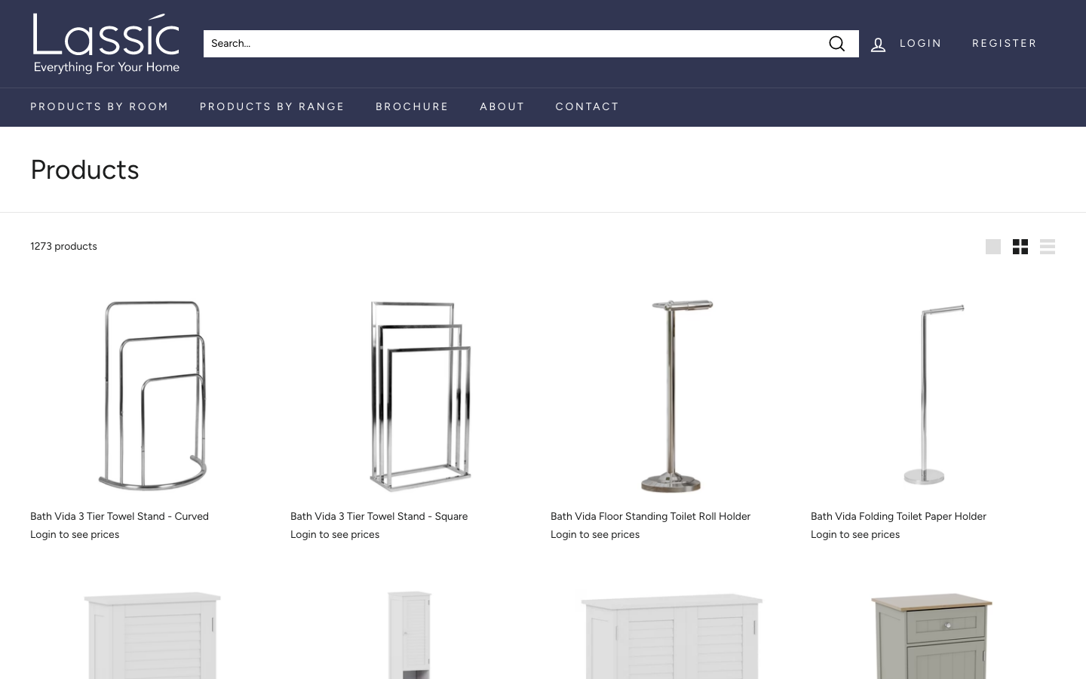The height and width of the screenshot is (679, 1086).
Task: Click 'Bath Vida Folding Toilet Paper Holder' title
Action: (x=898, y=517)
